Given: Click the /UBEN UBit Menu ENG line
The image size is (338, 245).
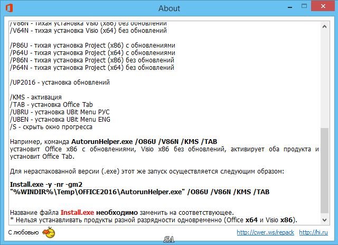Looking at the screenshot, I should pos(60,119).
